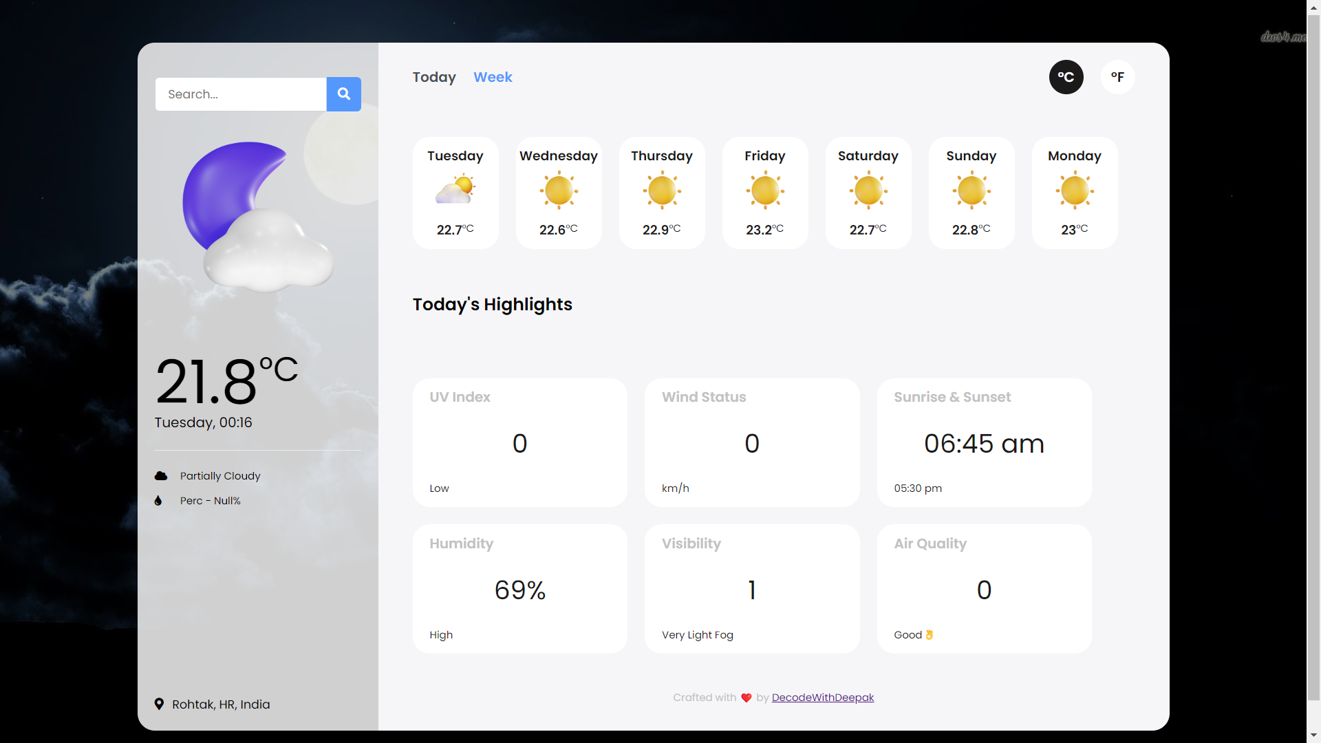
Task: Click the Perc - Null% text
Action: pyautogui.click(x=211, y=501)
